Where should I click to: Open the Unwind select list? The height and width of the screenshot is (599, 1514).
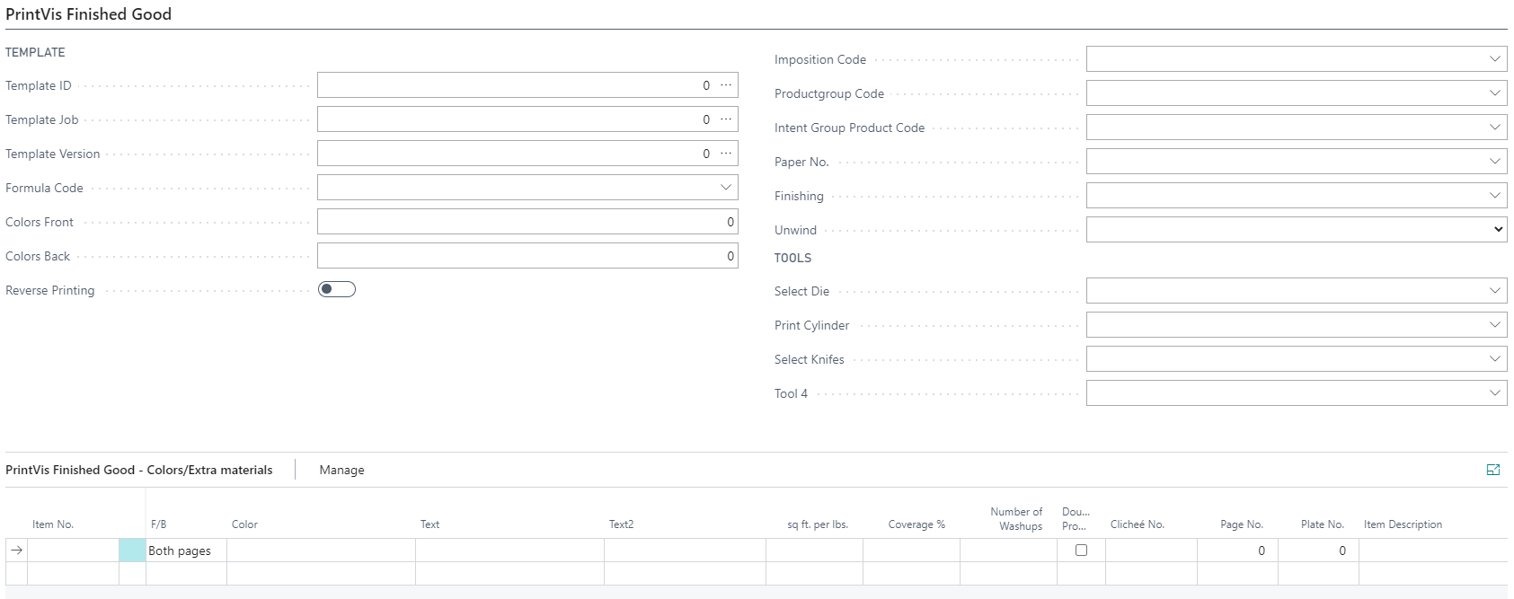click(x=1297, y=230)
